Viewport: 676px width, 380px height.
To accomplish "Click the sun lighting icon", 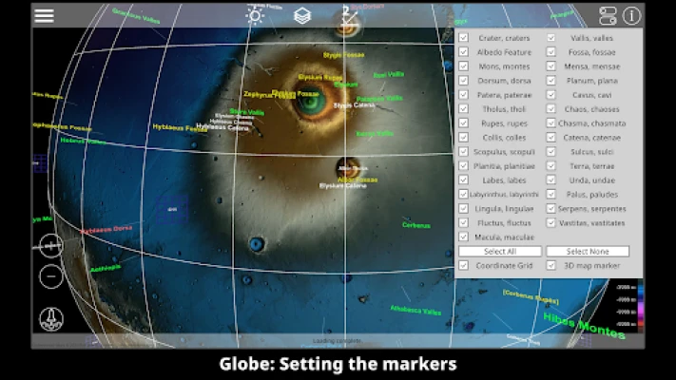I will 255,15.
